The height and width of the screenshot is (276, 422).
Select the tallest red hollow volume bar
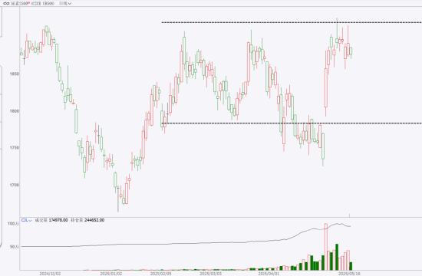point(326,247)
